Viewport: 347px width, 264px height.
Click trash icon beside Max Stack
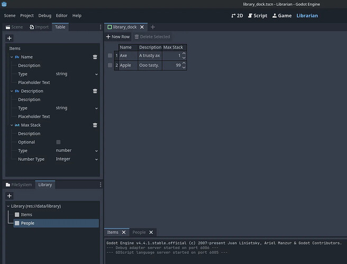[x=95, y=125]
